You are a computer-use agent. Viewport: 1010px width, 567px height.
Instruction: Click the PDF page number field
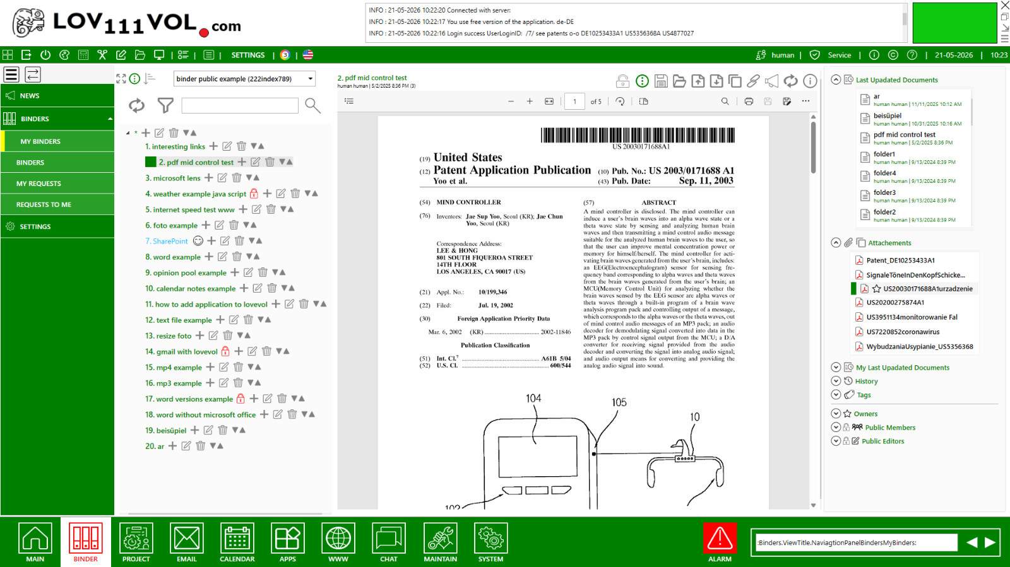574,102
